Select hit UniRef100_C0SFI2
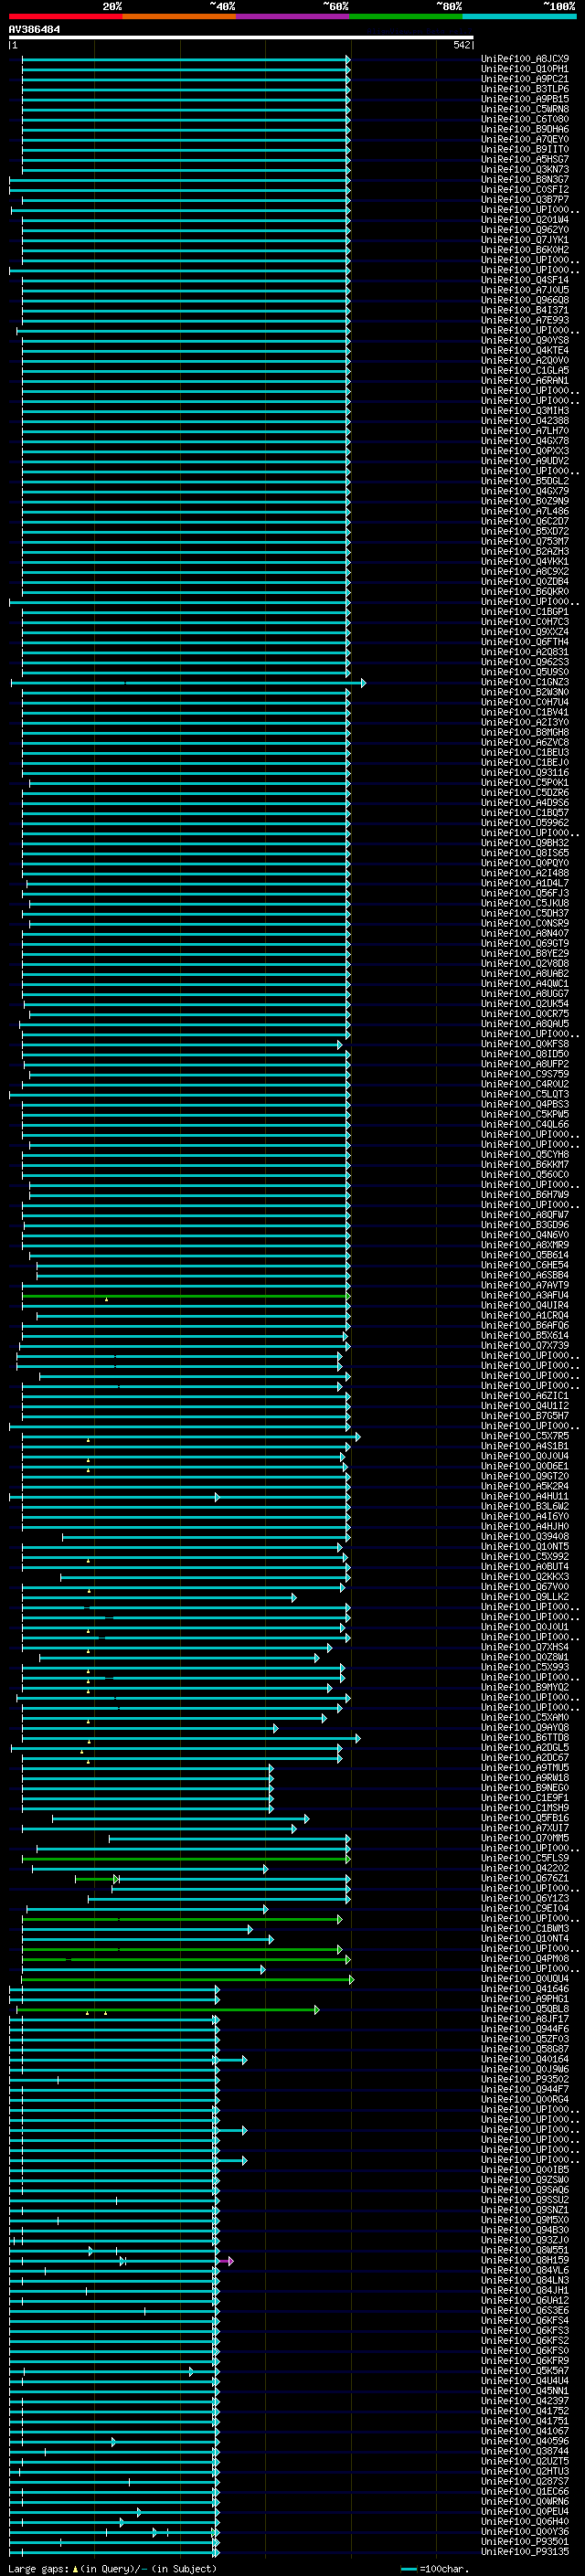Viewport: 585px width, 2576px height. coord(525,189)
